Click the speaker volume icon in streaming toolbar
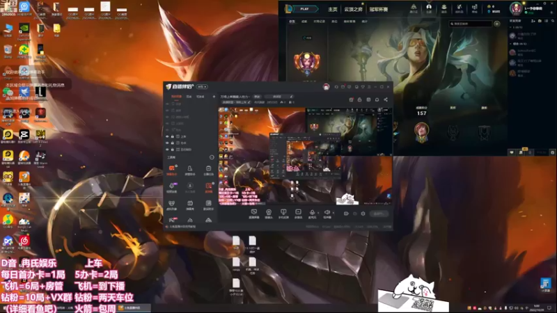557x313 pixels. [x=327, y=213]
